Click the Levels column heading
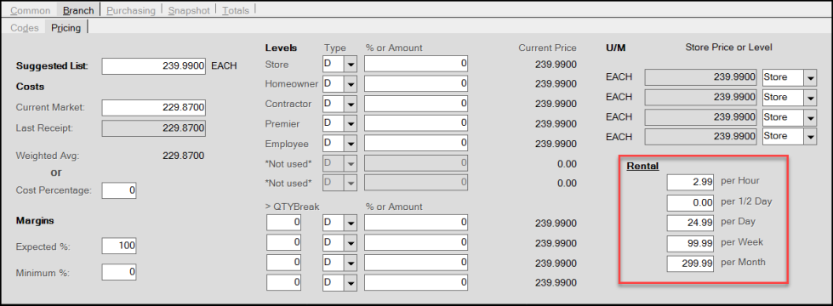 [281, 48]
